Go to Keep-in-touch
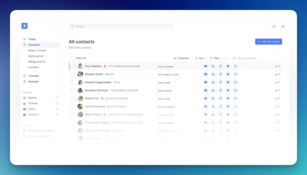307x175 pixels. [x=37, y=50]
